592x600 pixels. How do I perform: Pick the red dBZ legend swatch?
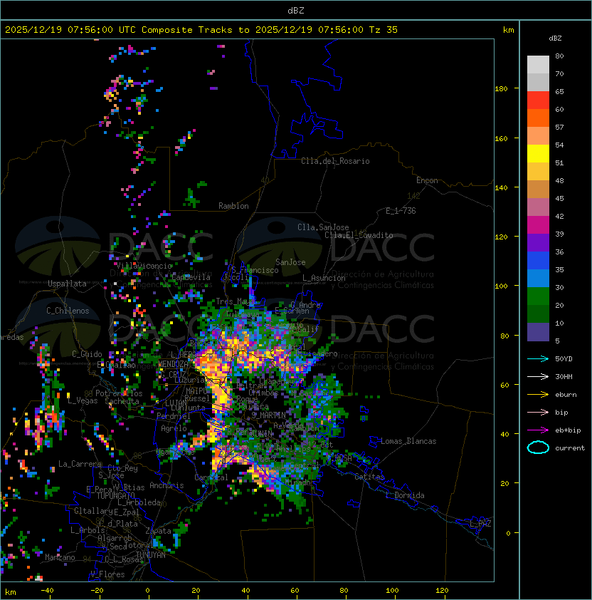pos(538,100)
